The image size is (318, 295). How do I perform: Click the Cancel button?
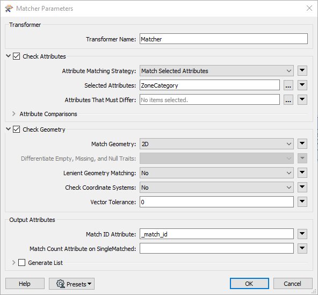pos(293,283)
